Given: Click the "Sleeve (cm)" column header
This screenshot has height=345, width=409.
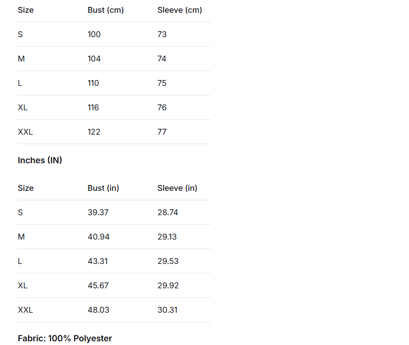Looking at the screenshot, I should pyautogui.click(x=179, y=10).
